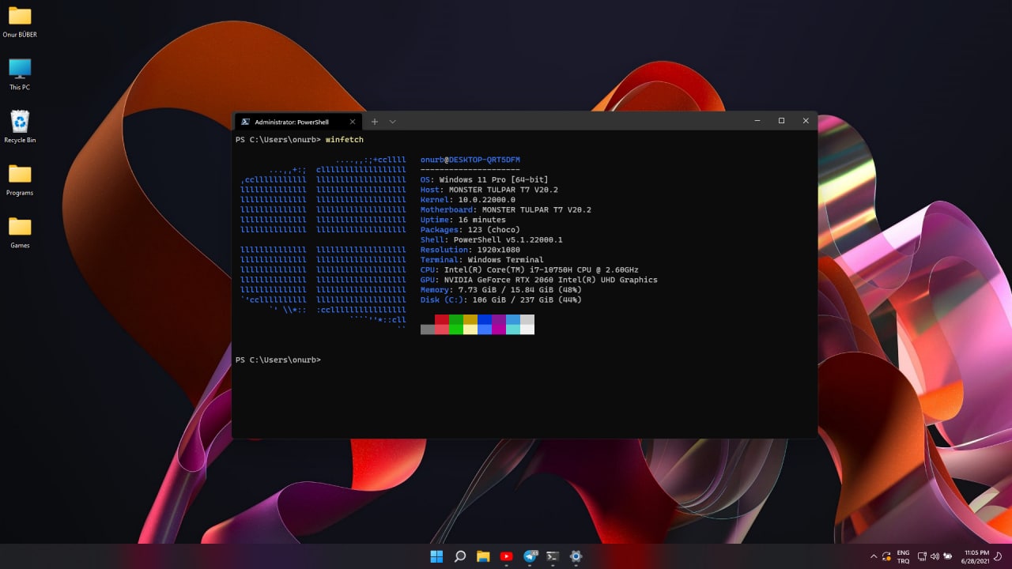Click the Host: MONSTER TULPAR T7 line

click(489, 190)
